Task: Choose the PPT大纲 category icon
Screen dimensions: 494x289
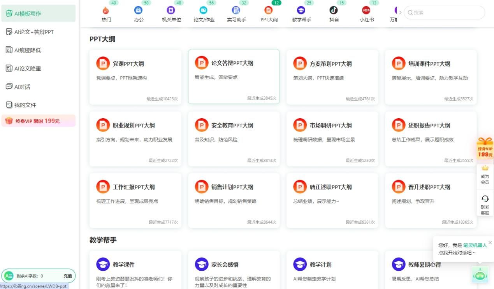Action: 269,11
